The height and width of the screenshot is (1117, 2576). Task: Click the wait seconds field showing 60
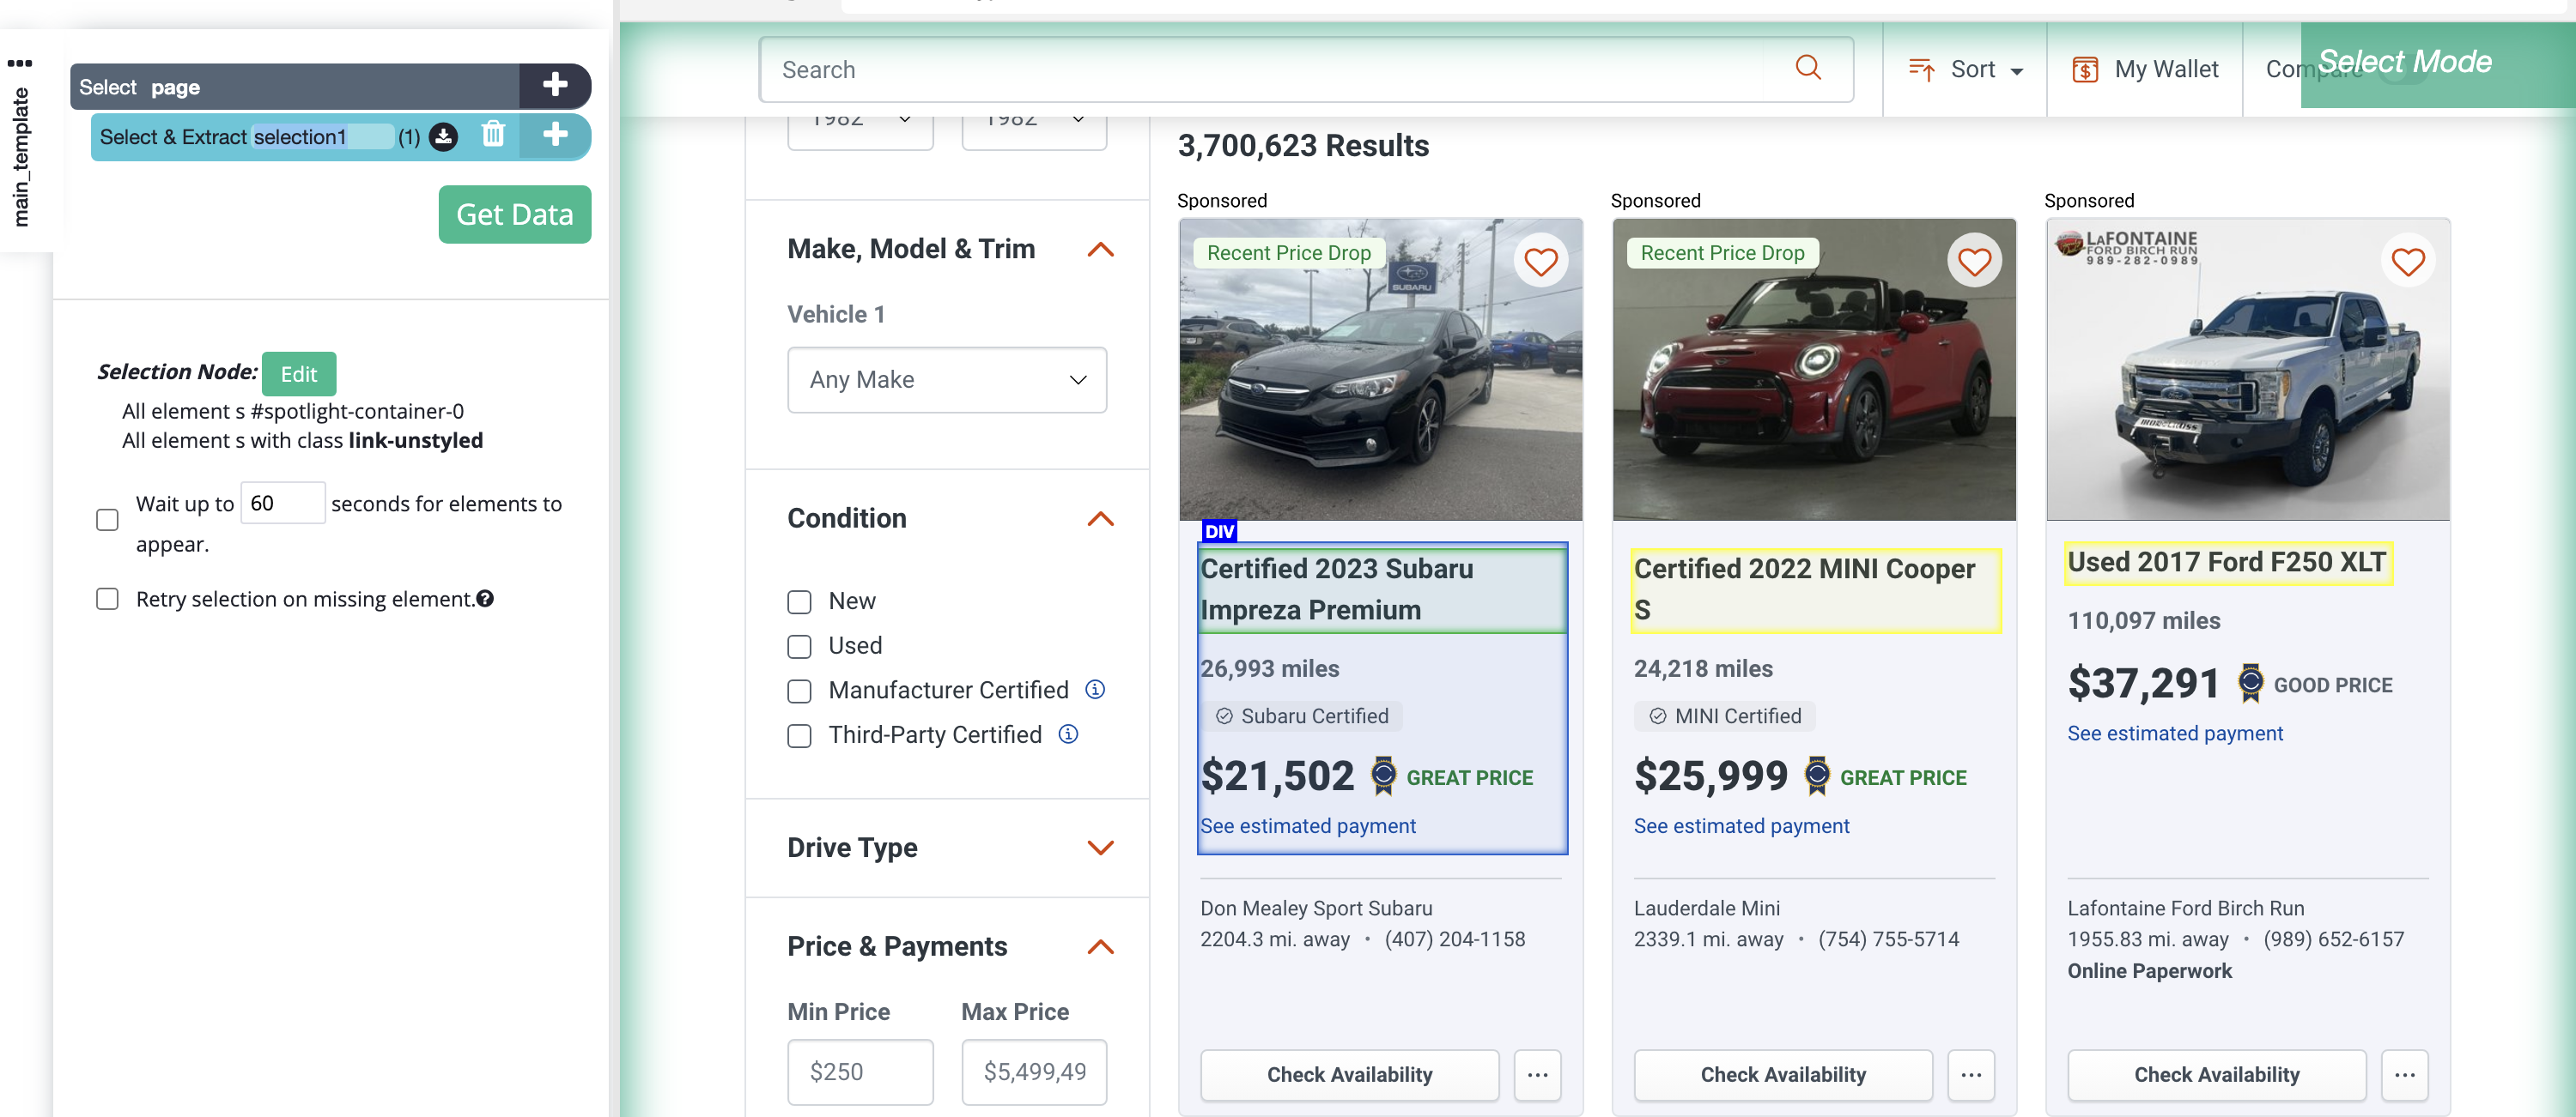(283, 503)
